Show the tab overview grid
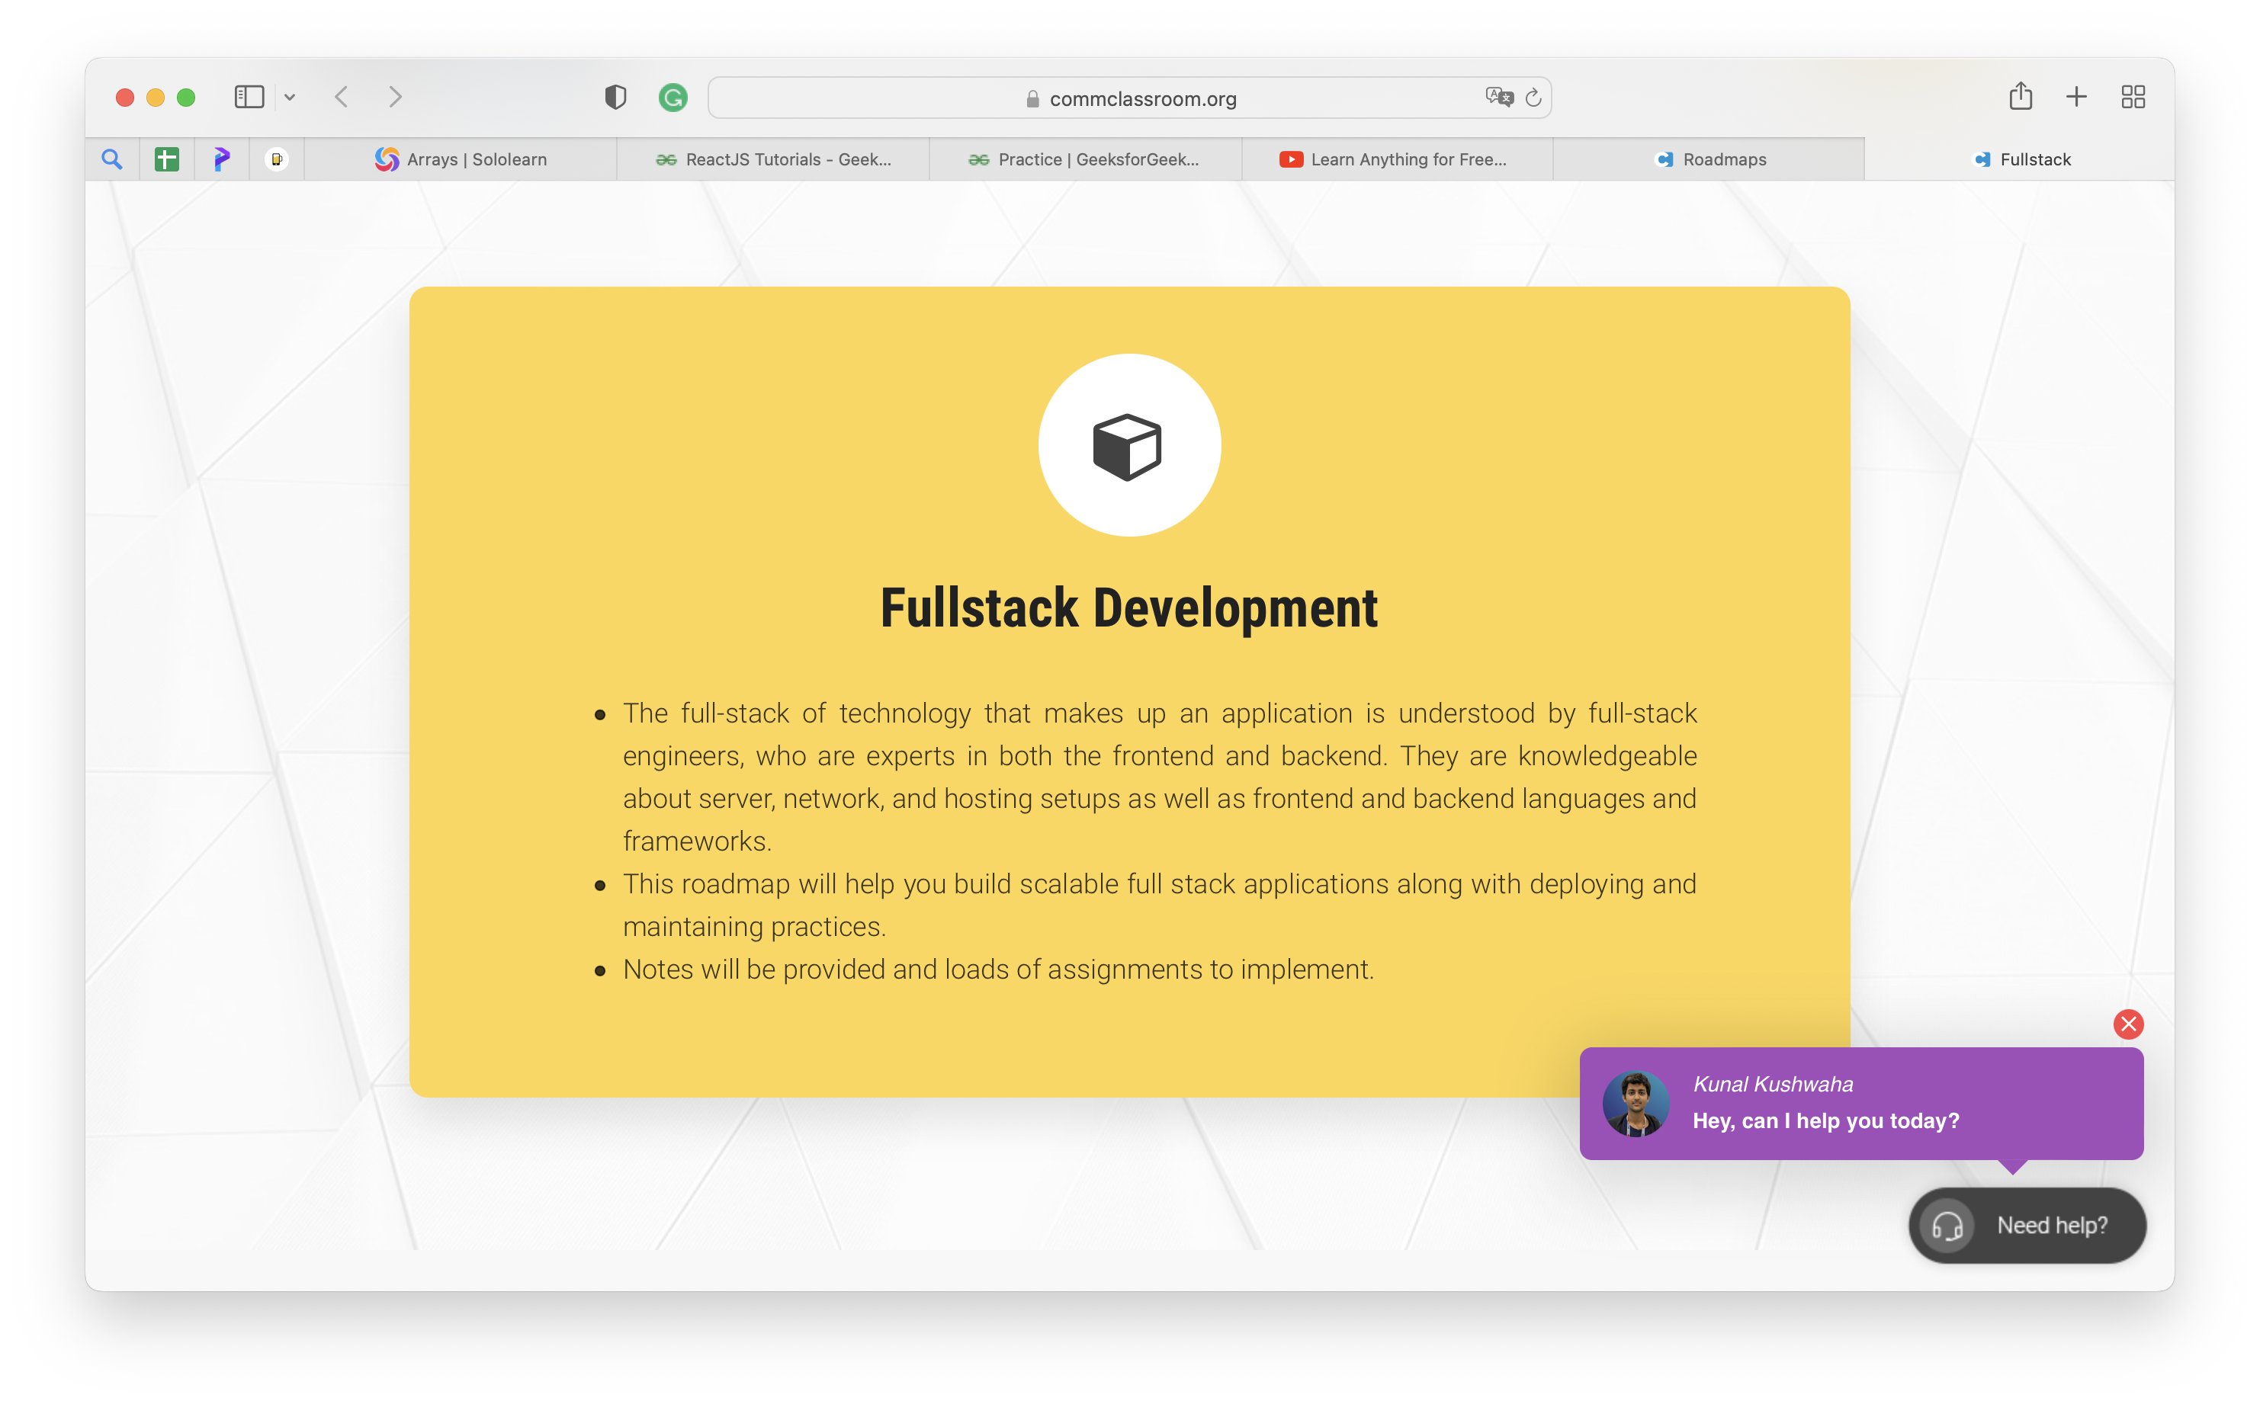This screenshot has height=1404, width=2260. tap(2133, 97)
